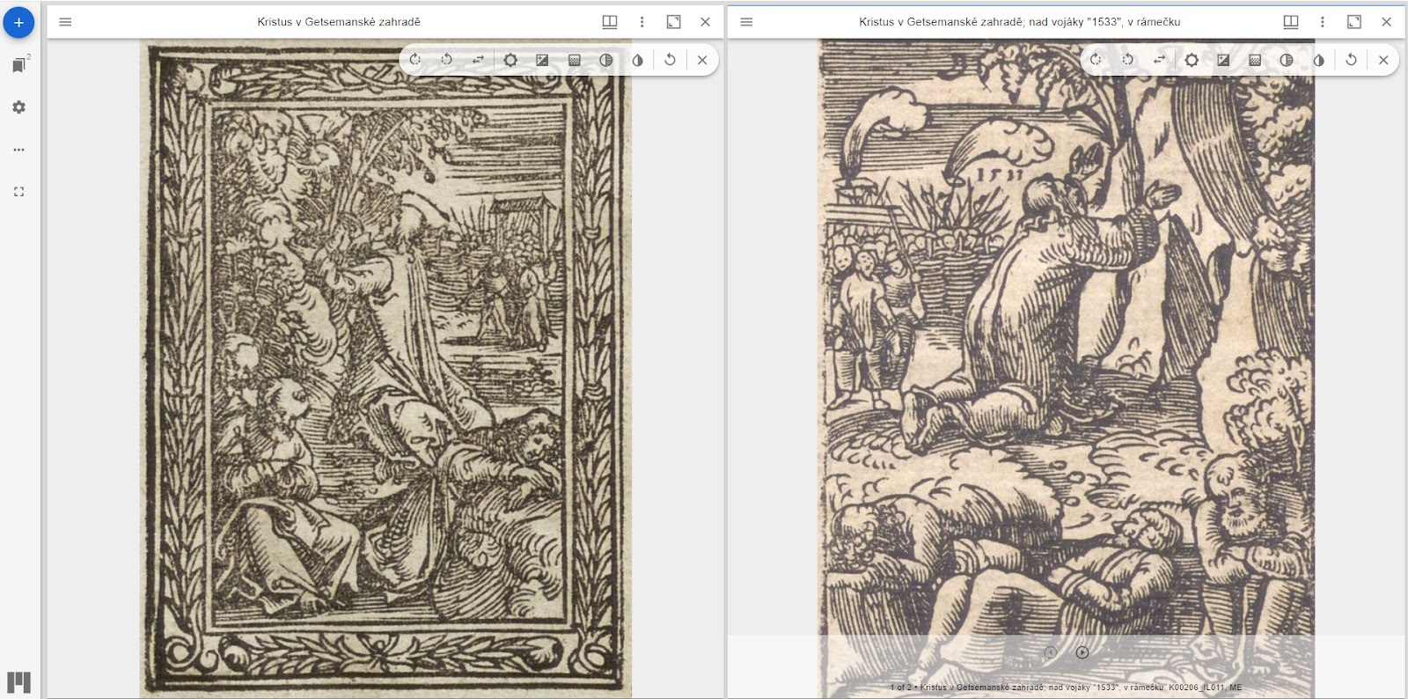The width and height of the screenshot is (1408, 699).
Task: Click the left window title "Kristus v Getsemanské zahradě"
Action: point(339,22)
